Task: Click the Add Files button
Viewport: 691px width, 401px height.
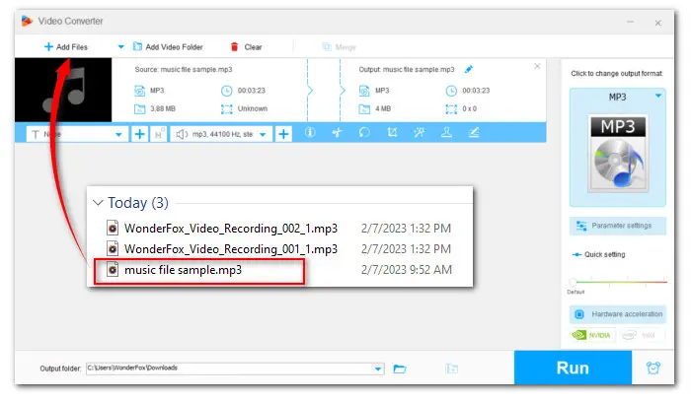Action: click(66, 46)
